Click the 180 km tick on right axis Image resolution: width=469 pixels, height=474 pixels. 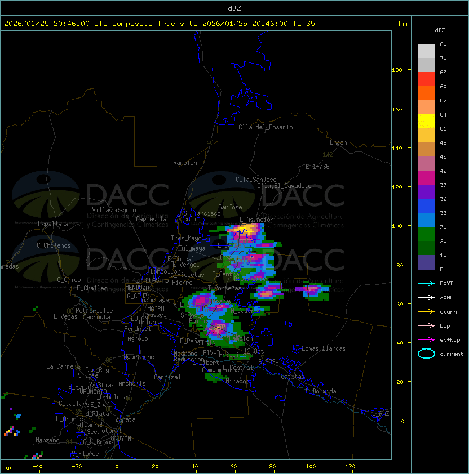[397, 70]
